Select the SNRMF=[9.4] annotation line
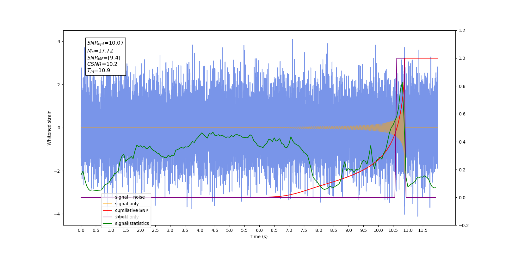The image size is (506, 253). [104, 58]
